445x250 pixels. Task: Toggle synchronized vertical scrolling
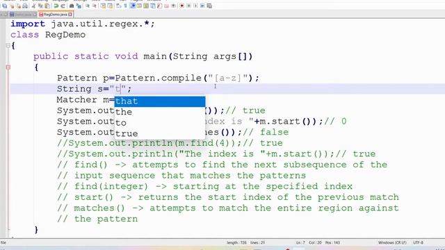[104, 6]
